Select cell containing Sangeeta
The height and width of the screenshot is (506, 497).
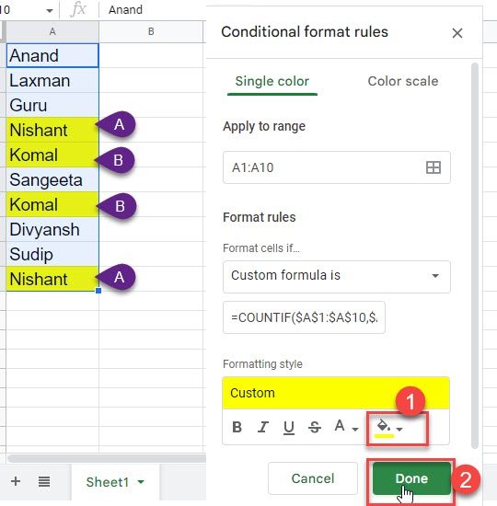click(52, 179)
